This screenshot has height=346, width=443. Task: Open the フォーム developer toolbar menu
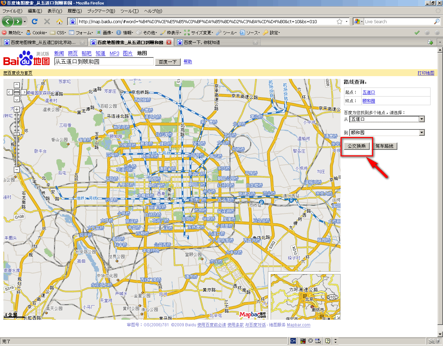[x=81, y=33]
